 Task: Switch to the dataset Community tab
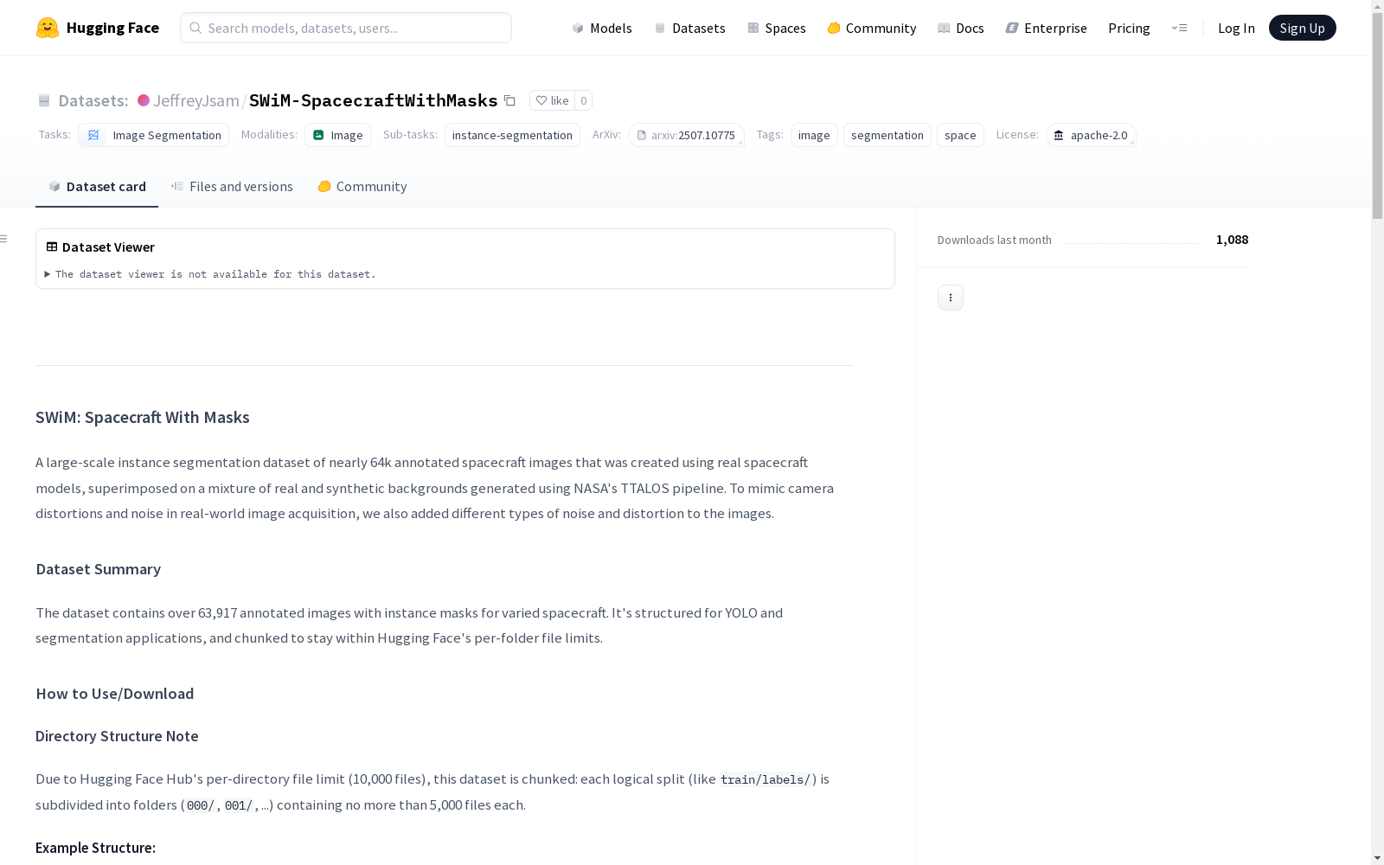click(x=362, y=187)
